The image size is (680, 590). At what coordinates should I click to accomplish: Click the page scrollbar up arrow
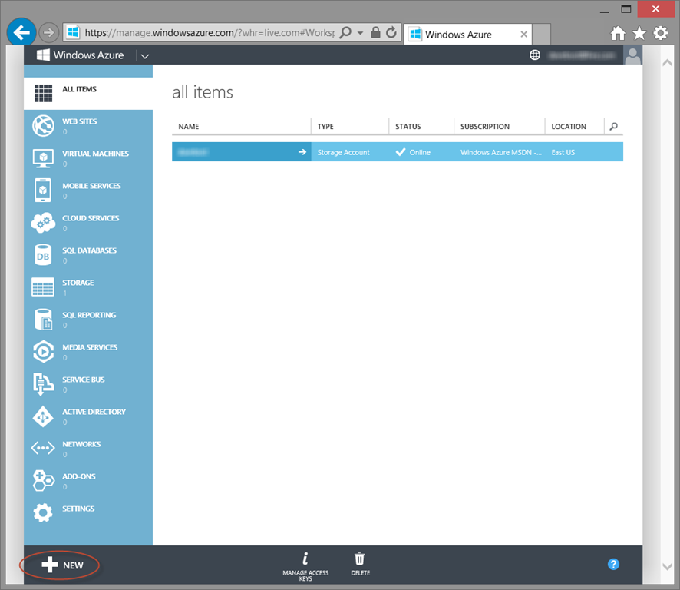point(667,63)
